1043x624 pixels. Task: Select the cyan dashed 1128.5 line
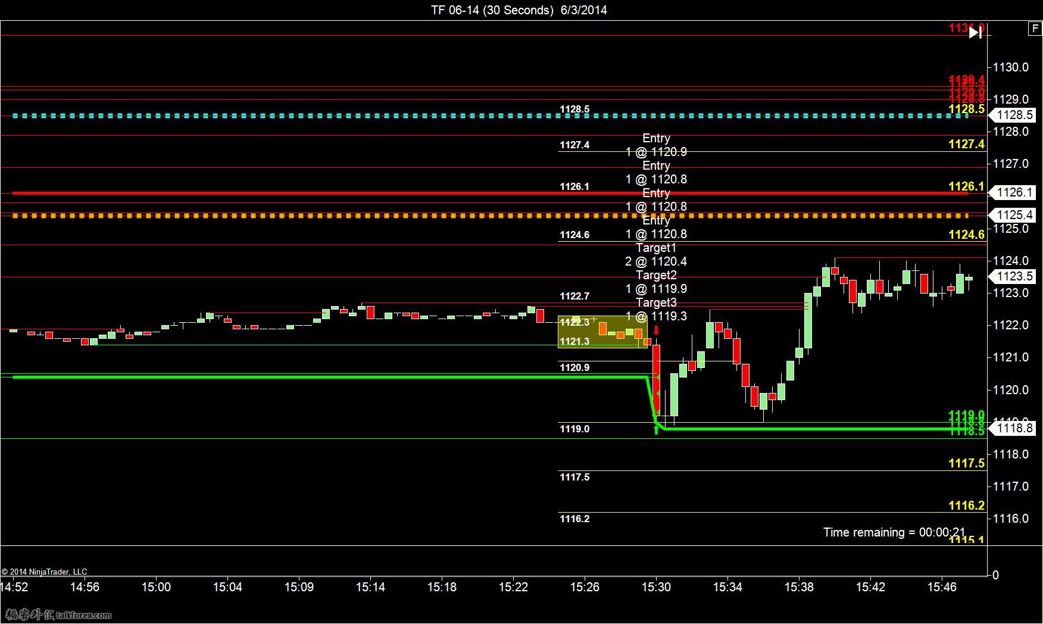point(490,116)
